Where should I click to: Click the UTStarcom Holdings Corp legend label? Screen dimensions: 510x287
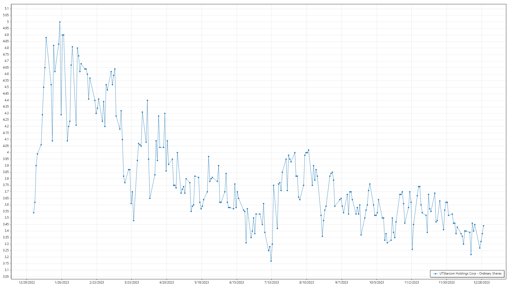[470, 273]
